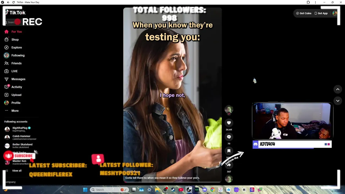Screen dimensions: 345x194
Task: Open Hulu from the taskbar
Action: tap(197, 190)
